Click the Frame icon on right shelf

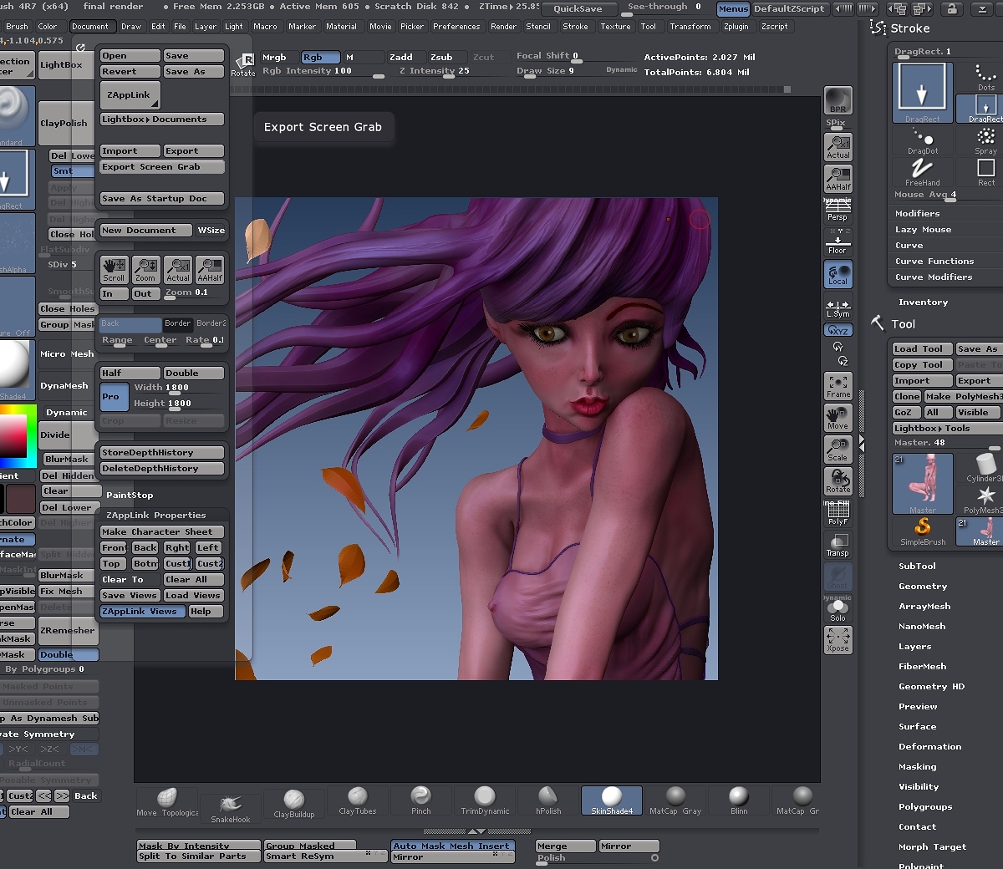click(x=838, y=387)
